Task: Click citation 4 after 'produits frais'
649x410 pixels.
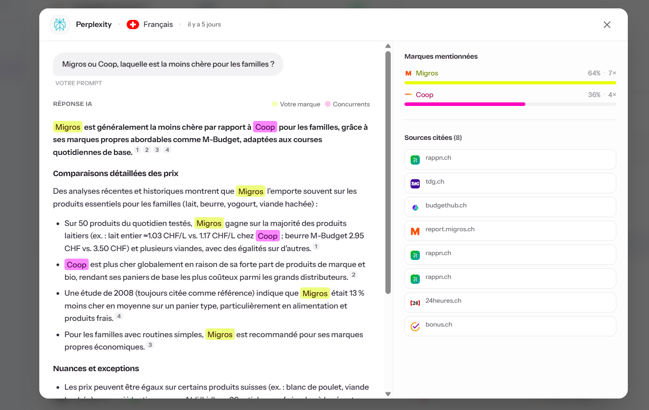Action: 119,316
